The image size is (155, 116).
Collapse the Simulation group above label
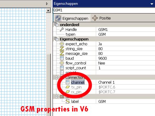[56, 97]
